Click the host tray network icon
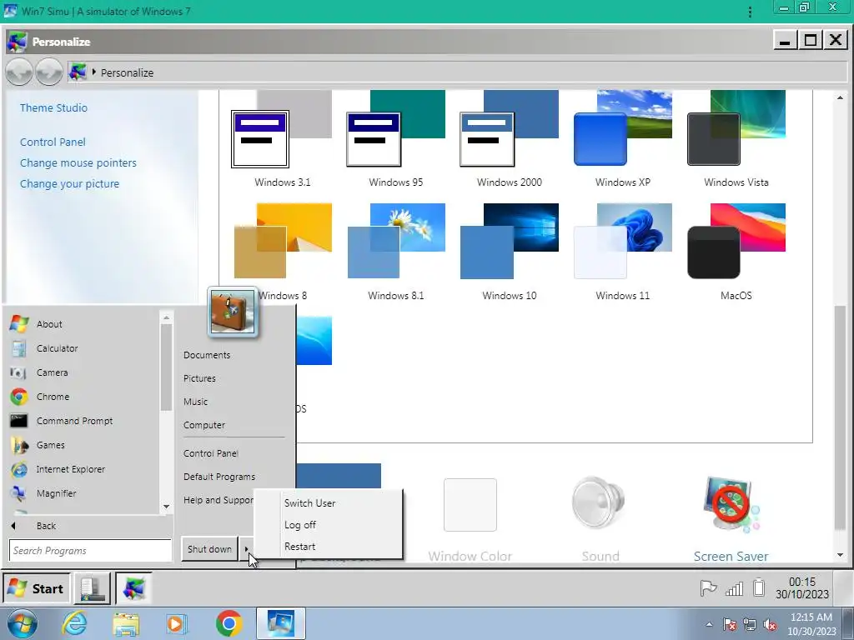854x640 pixels. coord(750,625)
